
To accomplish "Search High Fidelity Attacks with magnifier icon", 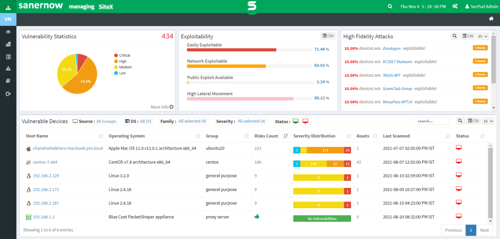I will pos(454,36).
